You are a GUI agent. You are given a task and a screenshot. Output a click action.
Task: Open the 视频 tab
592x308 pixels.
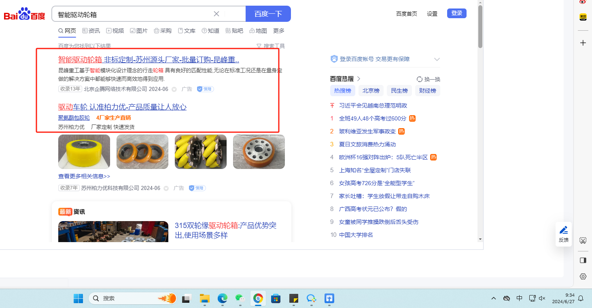click(115, 31)
